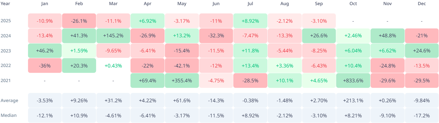Click the Year column header

tap(5, 4)
